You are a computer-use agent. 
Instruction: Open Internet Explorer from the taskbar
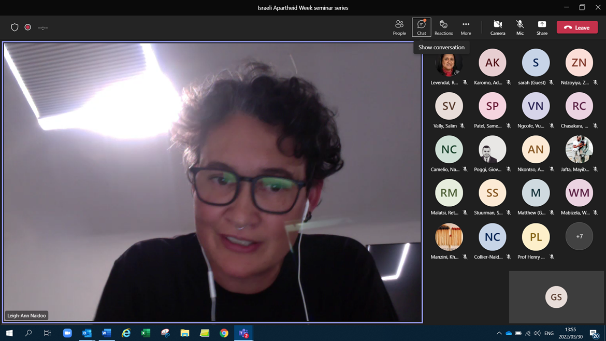click(x=126, y=333)
